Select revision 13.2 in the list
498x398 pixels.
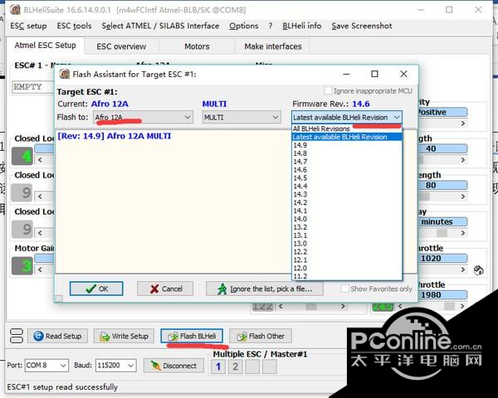coord(347,227)
